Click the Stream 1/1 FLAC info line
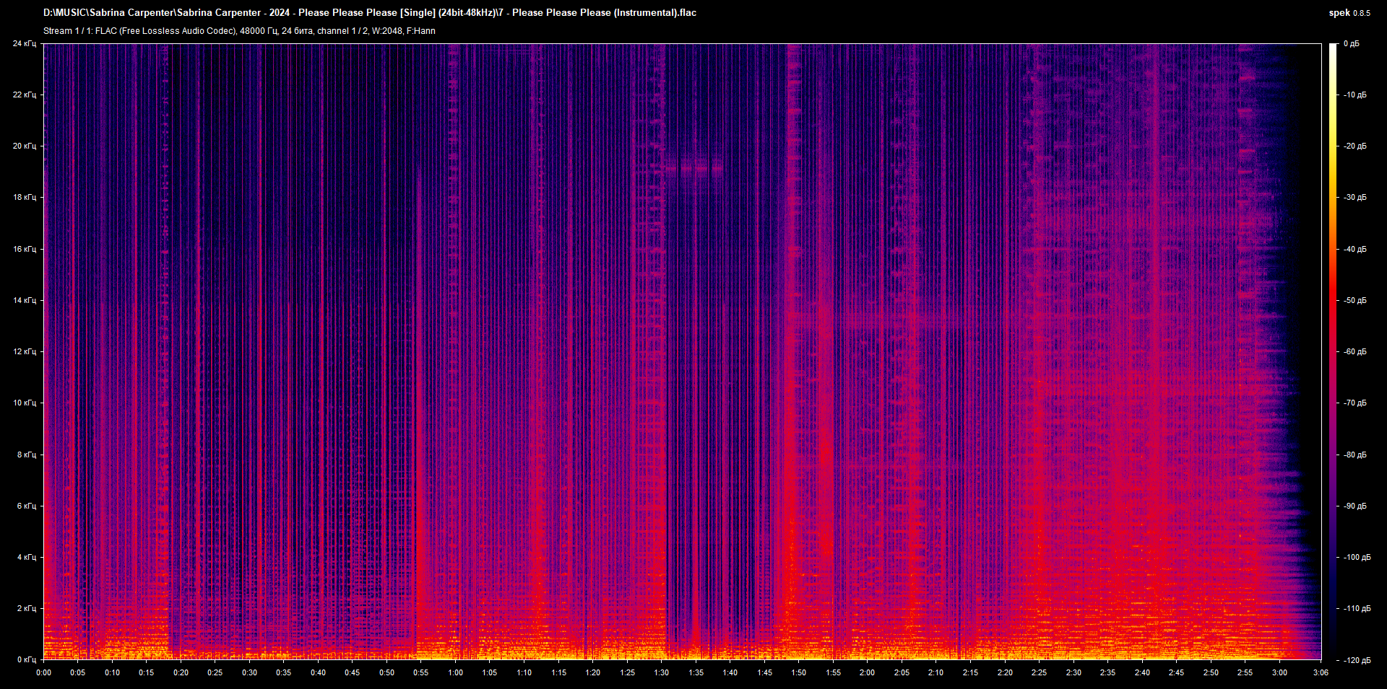Viewport: 1387px width, 689px height. (238, 31)
